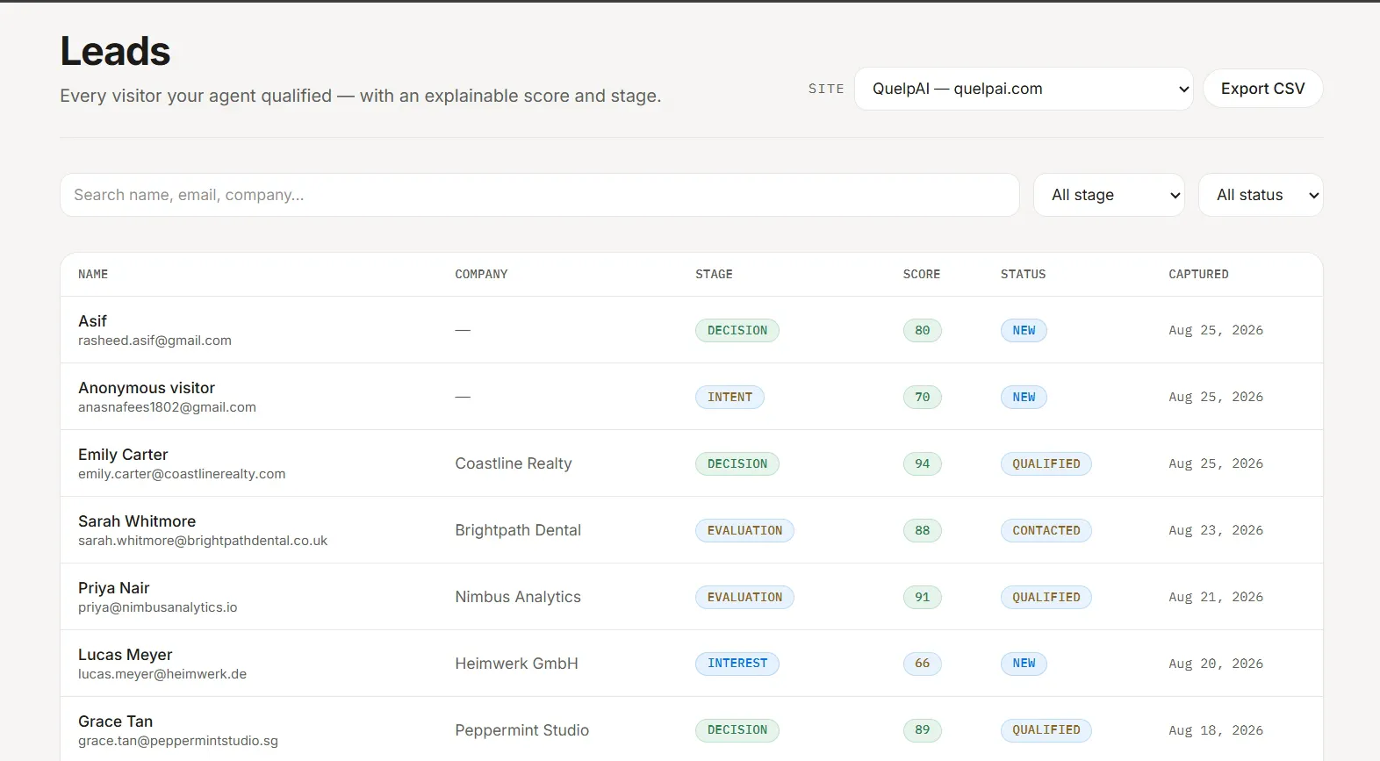Expand the All stage filter dropdown
Viewport: 1380px width, 761px height.
[1109, 195]
